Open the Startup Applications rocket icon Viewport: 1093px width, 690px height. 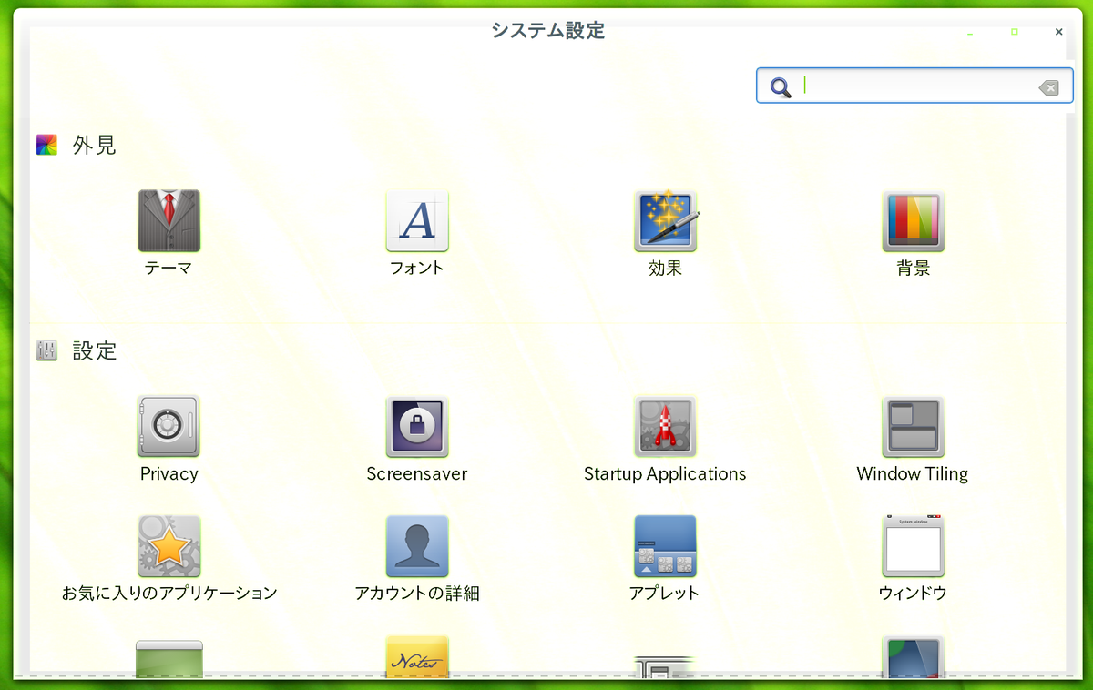[x=665, y=426]
